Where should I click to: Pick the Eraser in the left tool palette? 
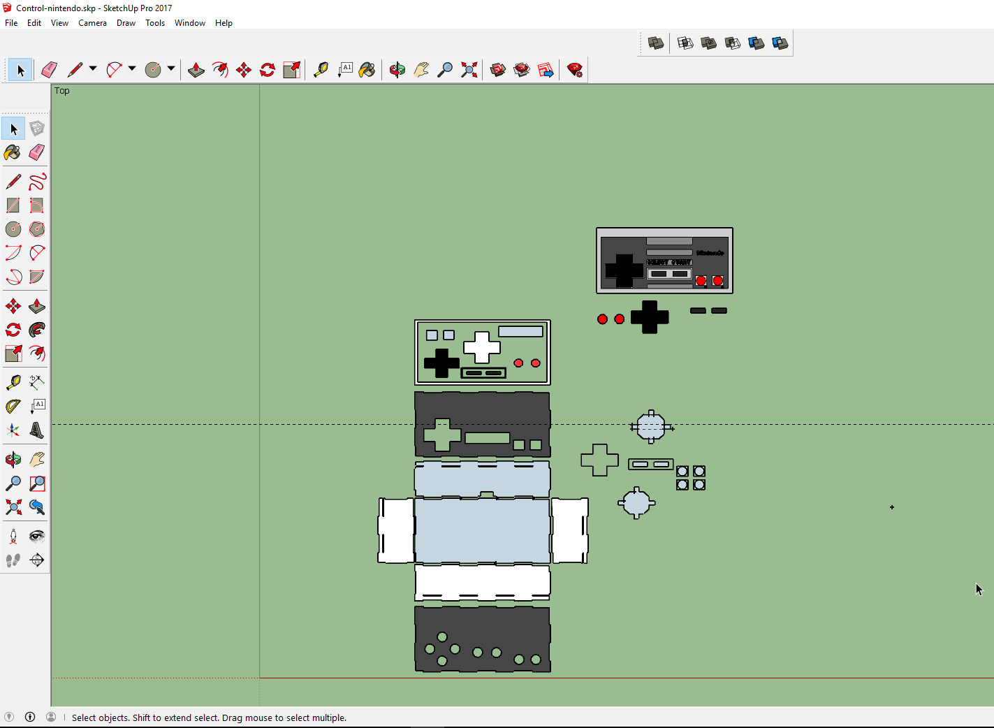click(x=37, y=152)
